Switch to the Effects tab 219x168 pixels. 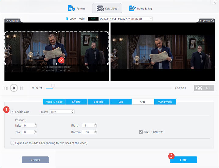[76, 102]
